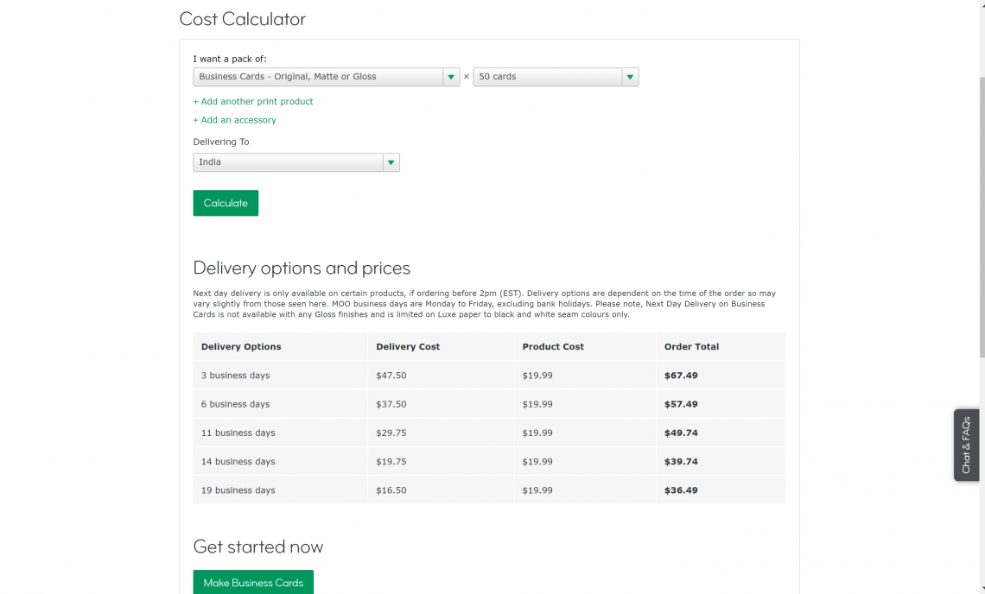
Task: Select the 11 business days delivery row
Action: (489, 433)
